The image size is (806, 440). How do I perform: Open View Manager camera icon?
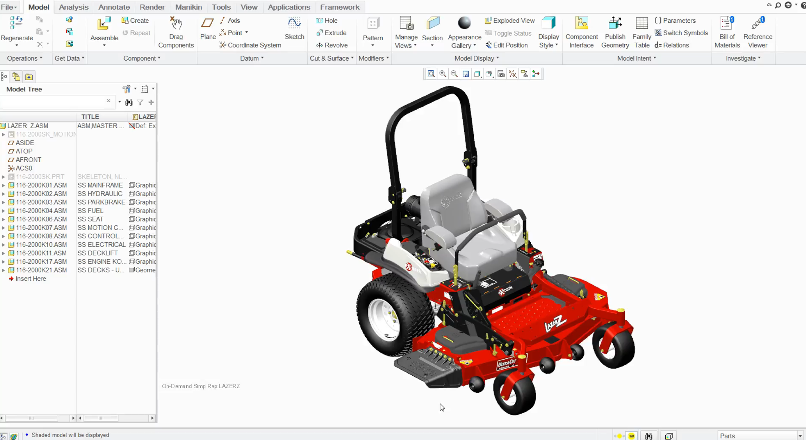501,74
